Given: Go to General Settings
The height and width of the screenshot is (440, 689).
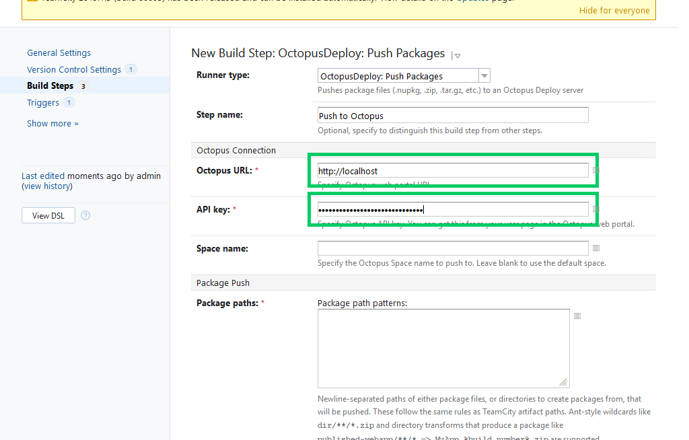Looking at the screenshot, I should point(59,52).
